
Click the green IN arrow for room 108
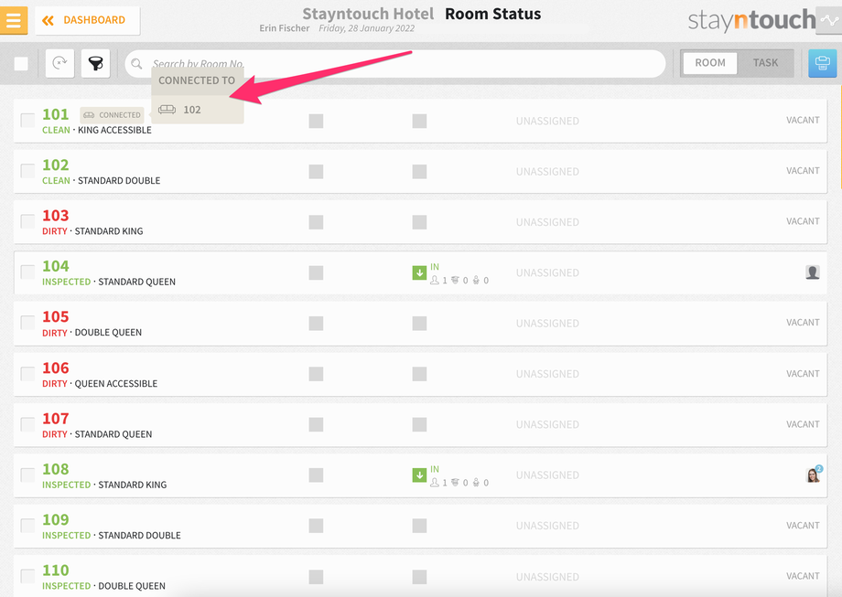point(419,474)
